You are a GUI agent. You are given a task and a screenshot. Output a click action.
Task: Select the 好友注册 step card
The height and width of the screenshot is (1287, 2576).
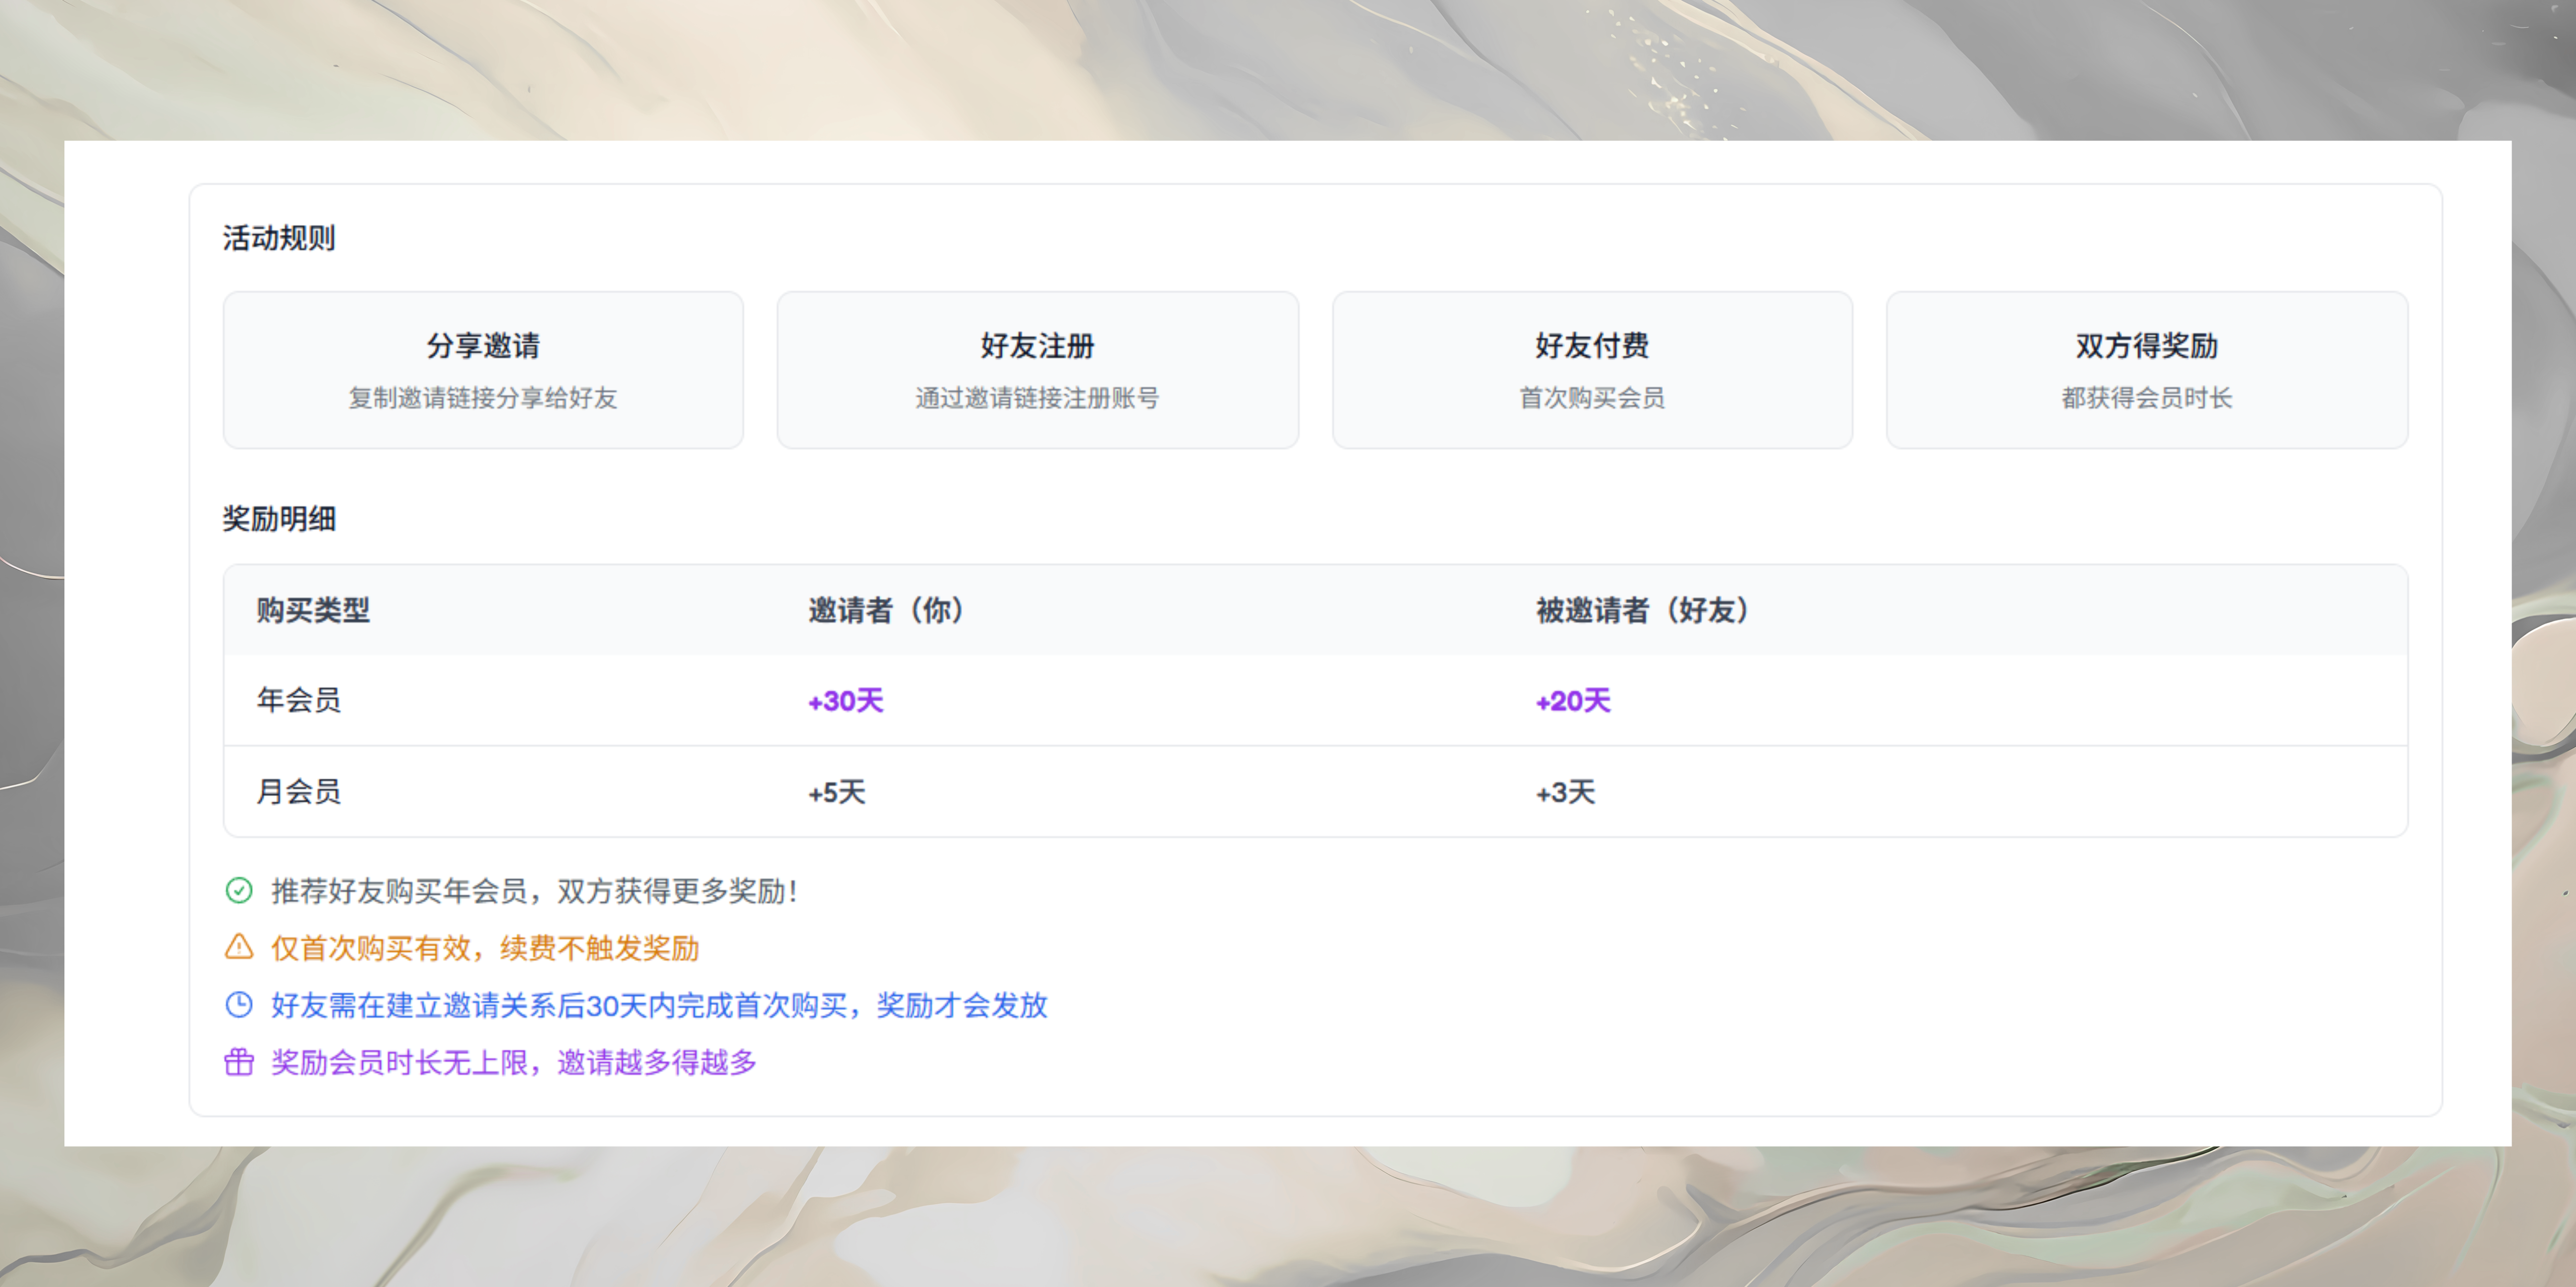pos(1037,370)
